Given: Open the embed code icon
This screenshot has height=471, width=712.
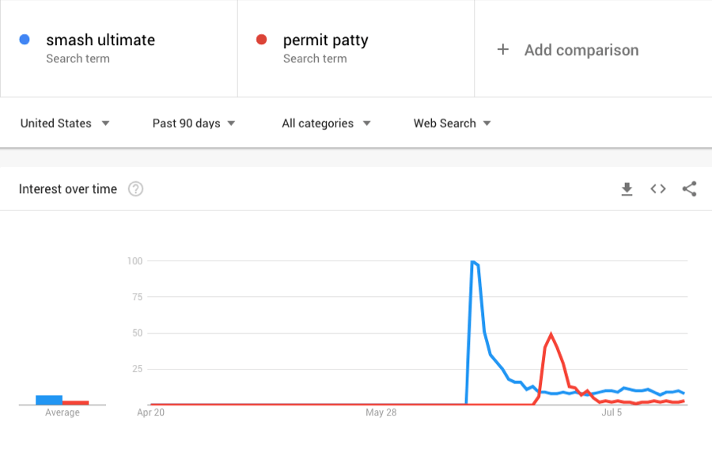Looking at the screenshot, I should 657,189.
